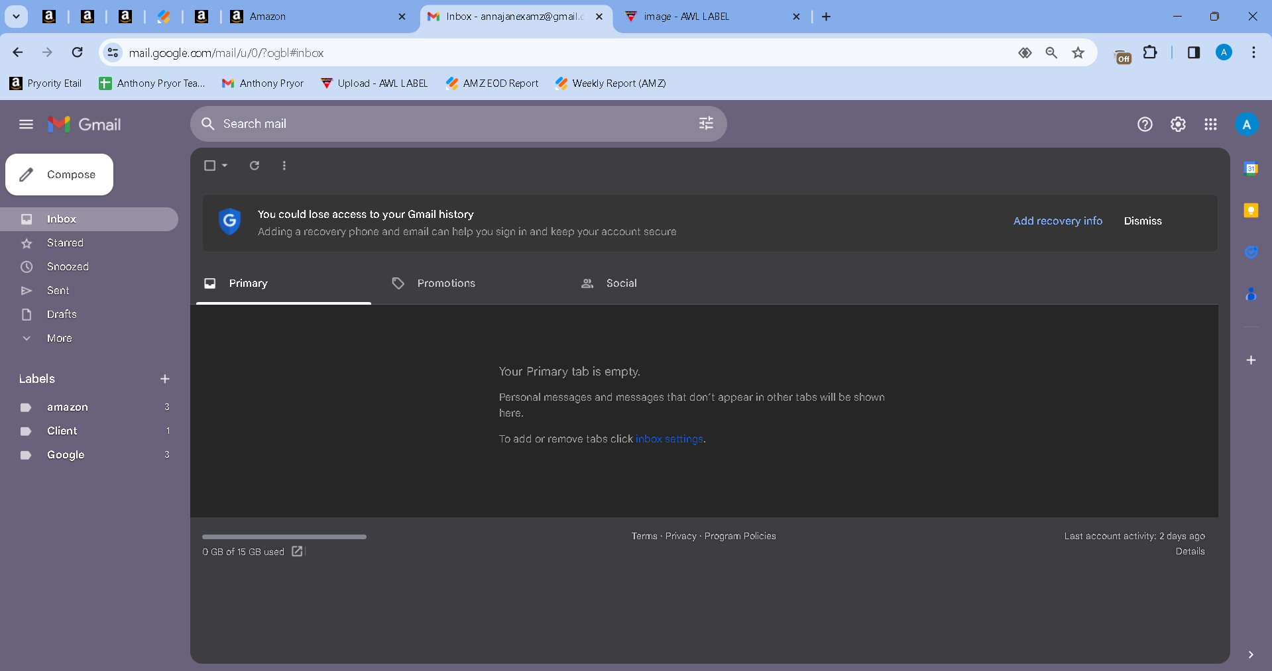Open the Privacy link
Image resolution: width=1272 pixels, height=671 pixels.
click(x=681, y=536)
